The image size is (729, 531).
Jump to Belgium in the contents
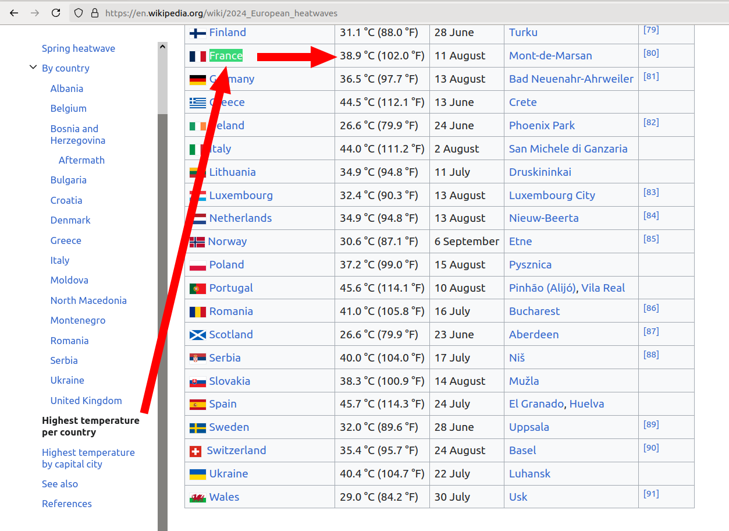tap(69, 108)
